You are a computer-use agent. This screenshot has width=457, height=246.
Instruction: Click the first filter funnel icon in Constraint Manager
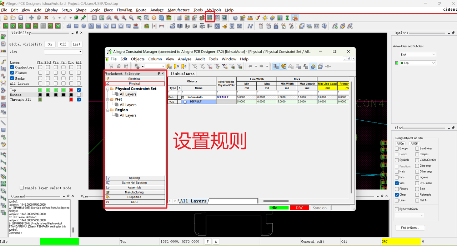[x=195, y=66]
